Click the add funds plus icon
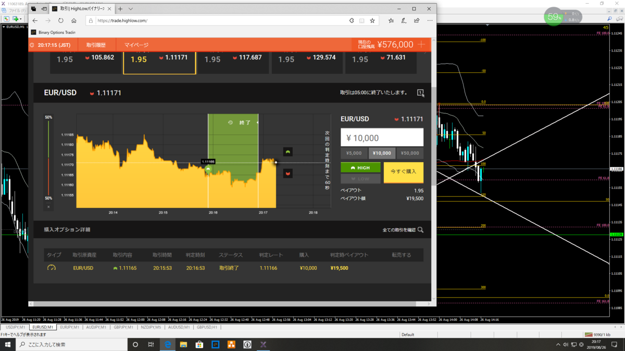625x351 pixels. 422,45
